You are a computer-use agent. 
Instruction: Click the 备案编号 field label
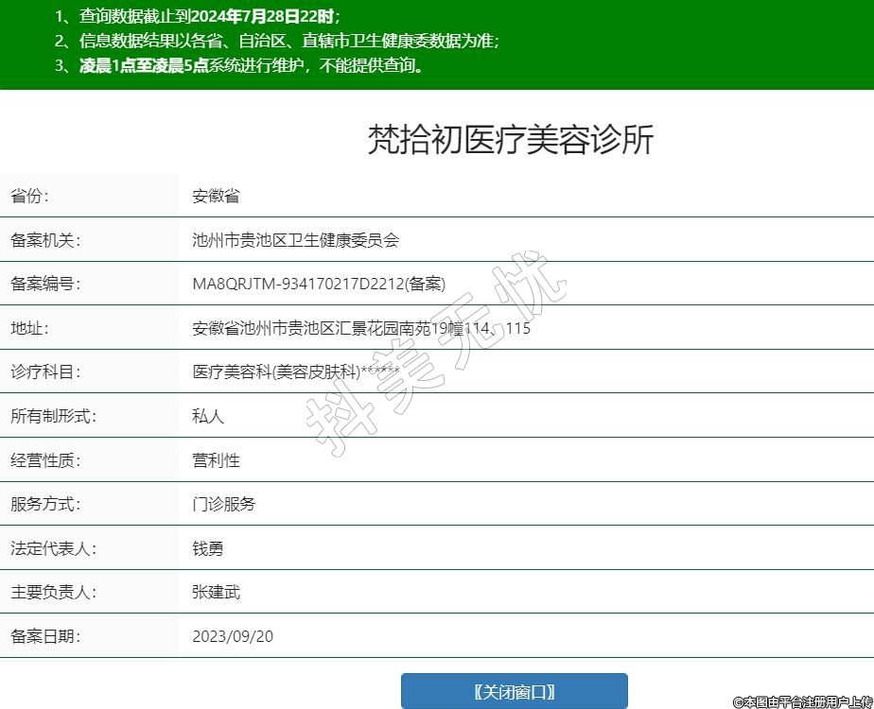coord(45,285)
